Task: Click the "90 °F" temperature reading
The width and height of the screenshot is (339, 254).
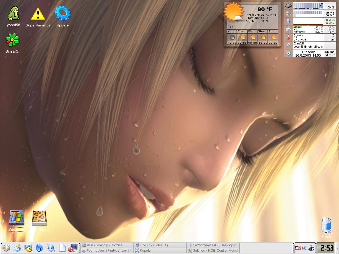Action: (x=265, y=9)
